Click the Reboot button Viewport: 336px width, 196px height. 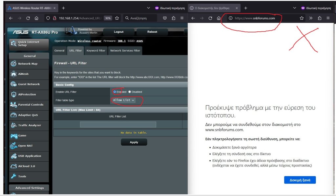152,32
